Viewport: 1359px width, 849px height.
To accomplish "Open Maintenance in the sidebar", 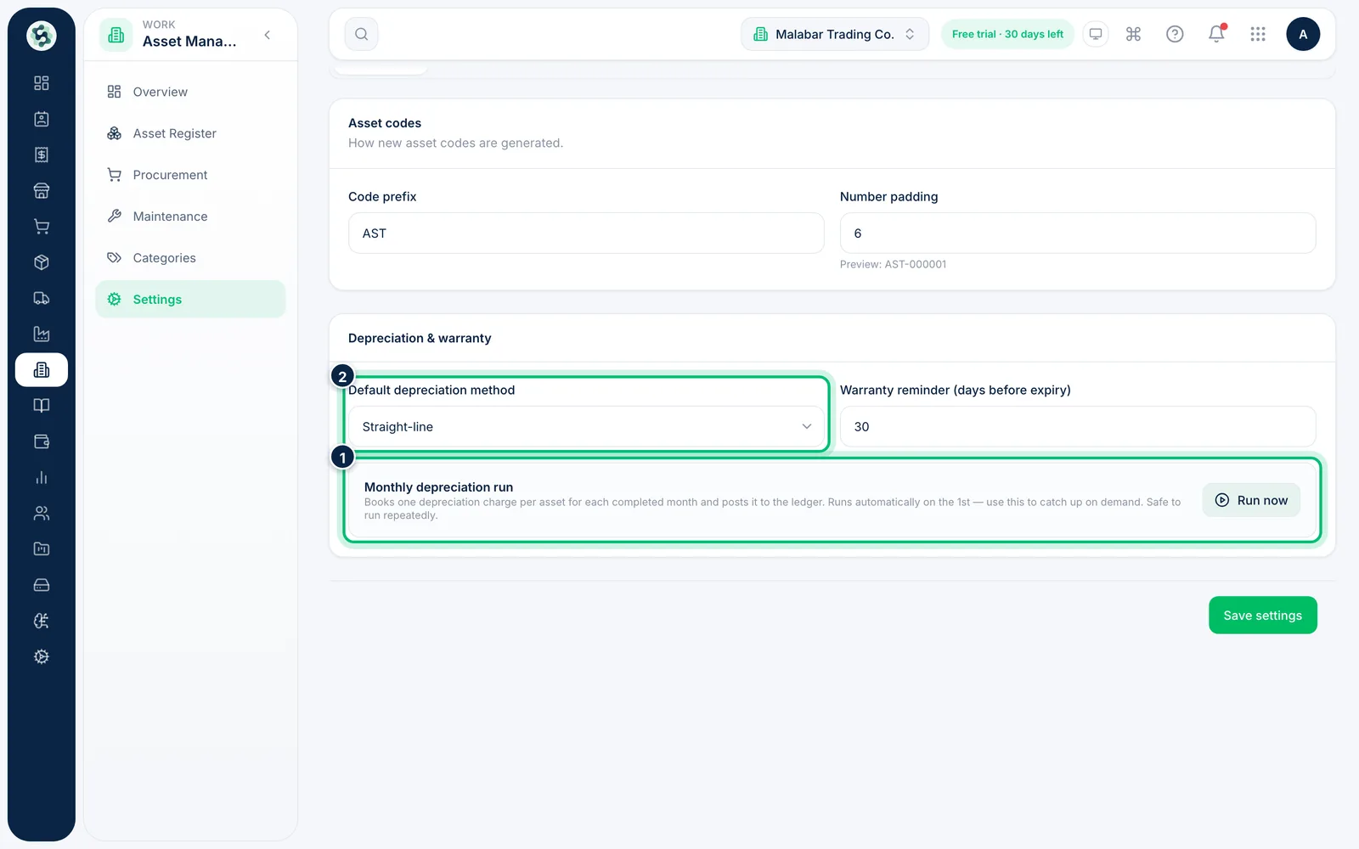I will (190, 216).
